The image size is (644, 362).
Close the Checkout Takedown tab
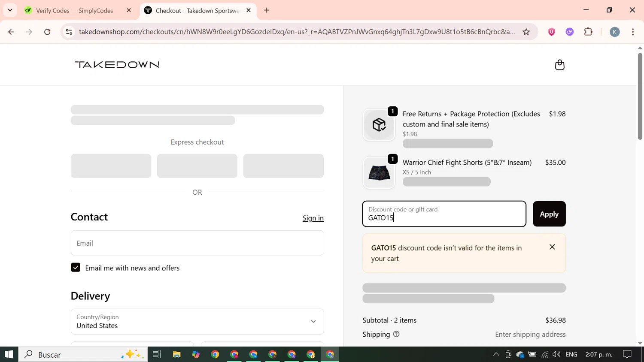pos(249,10)
